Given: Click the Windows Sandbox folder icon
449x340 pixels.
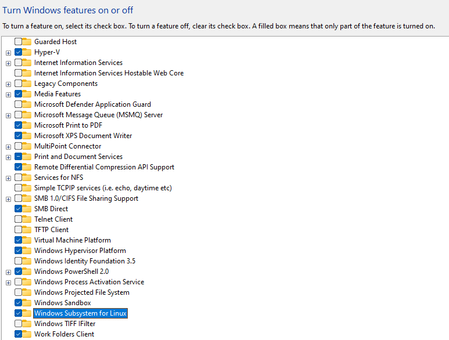Looking at the screenshot, I should (27, 302).
